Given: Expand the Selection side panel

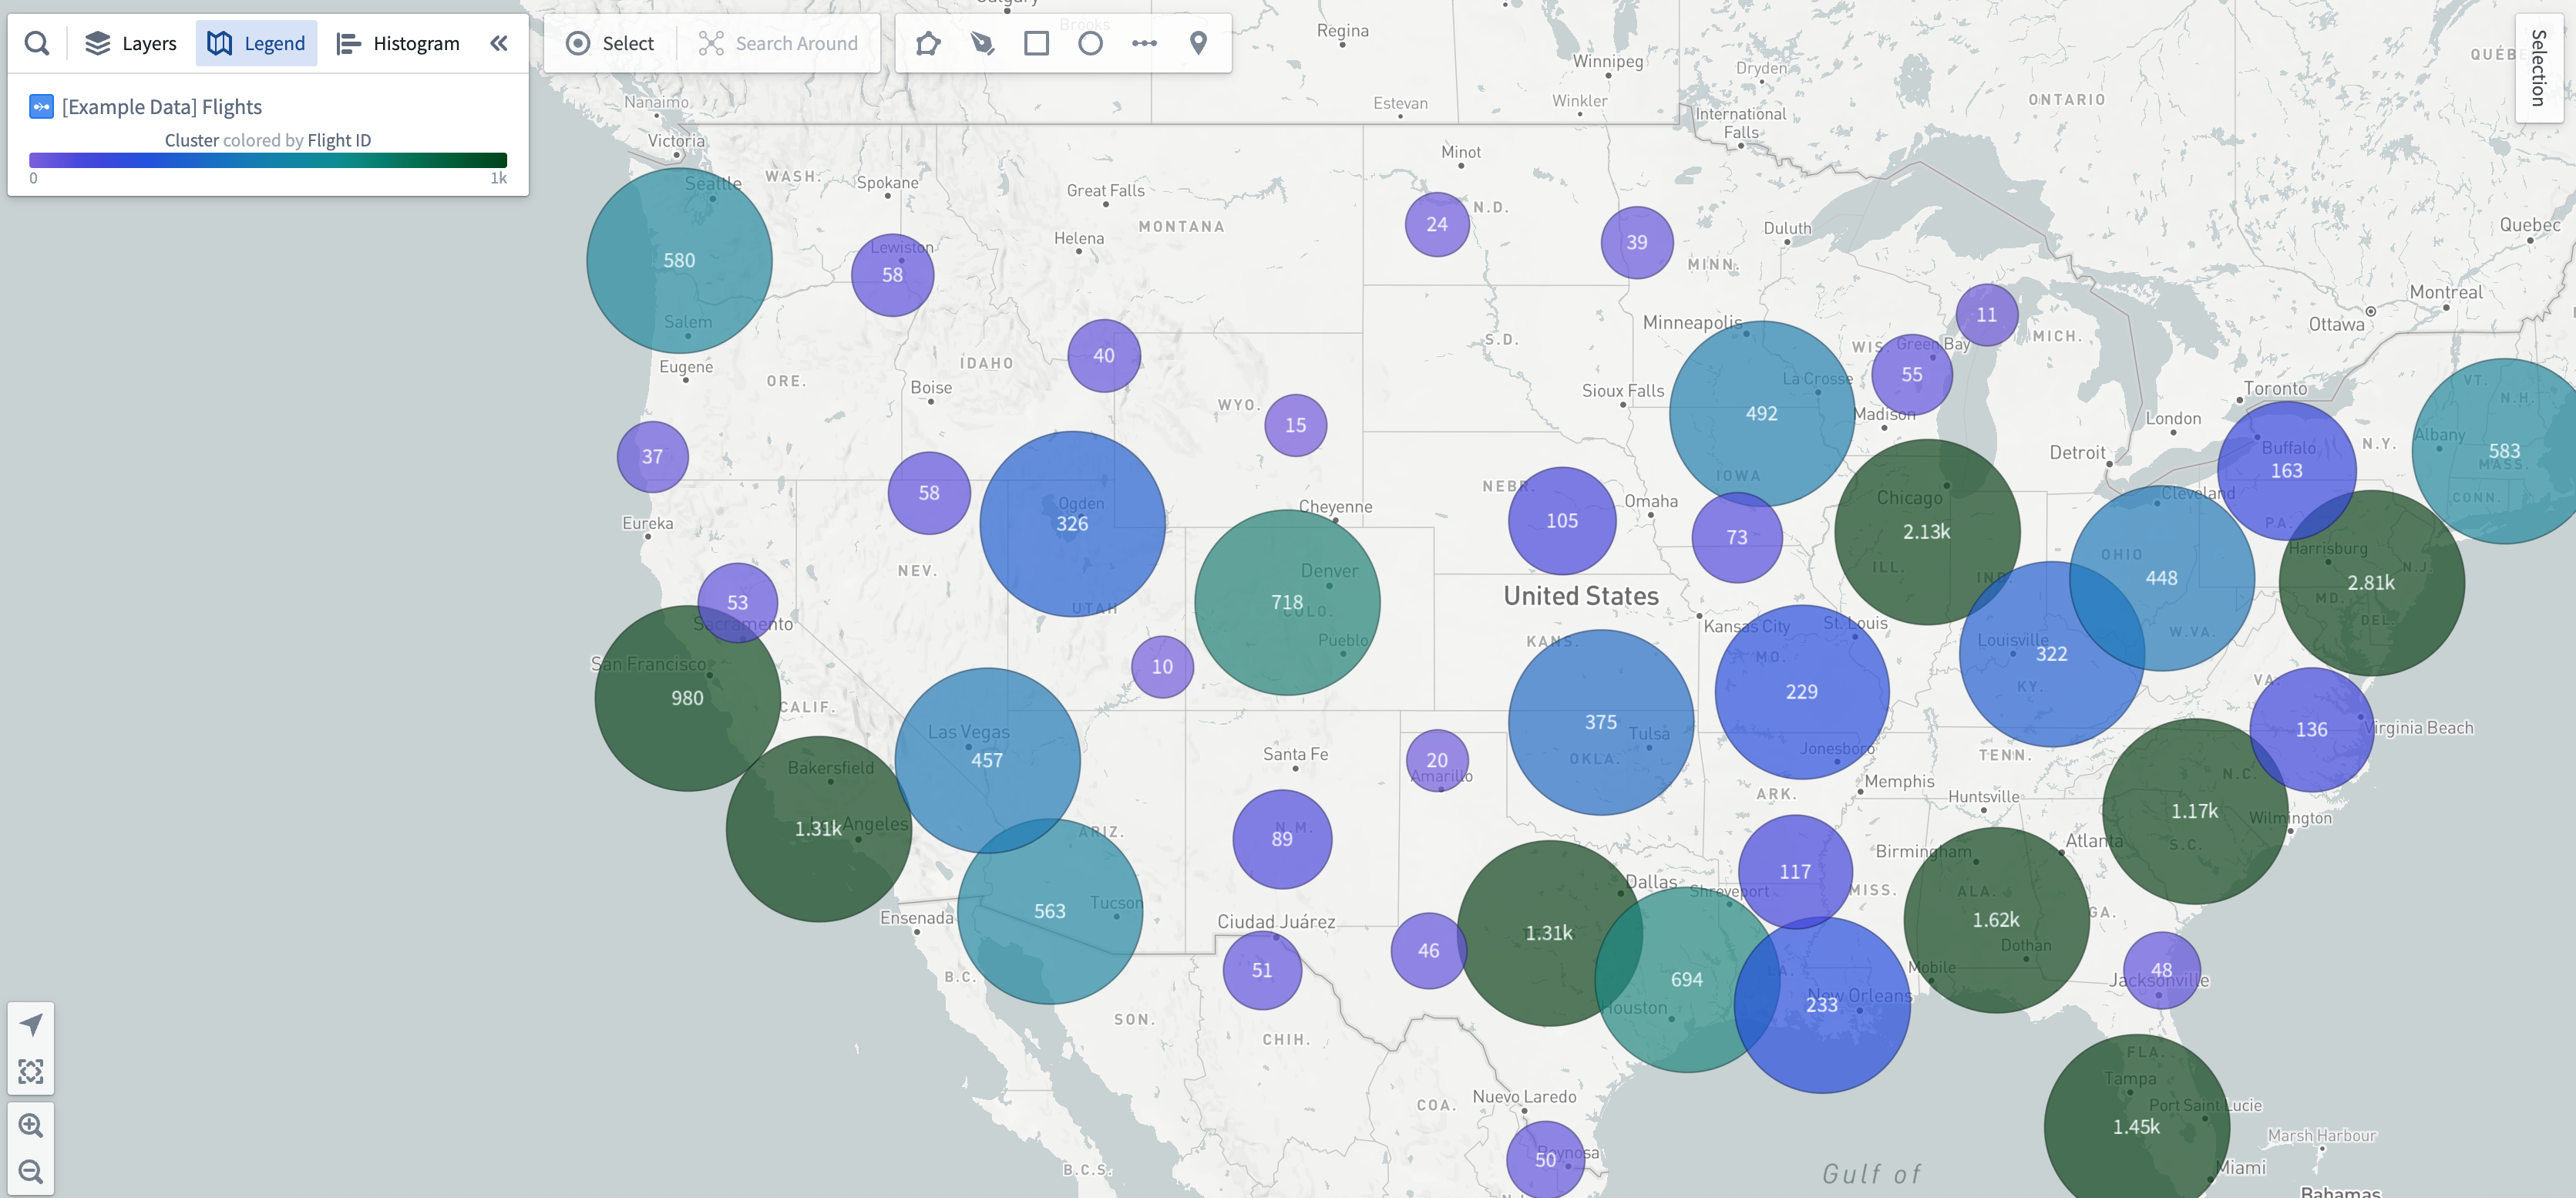Looking at the screenshot, I should 2538,68.
